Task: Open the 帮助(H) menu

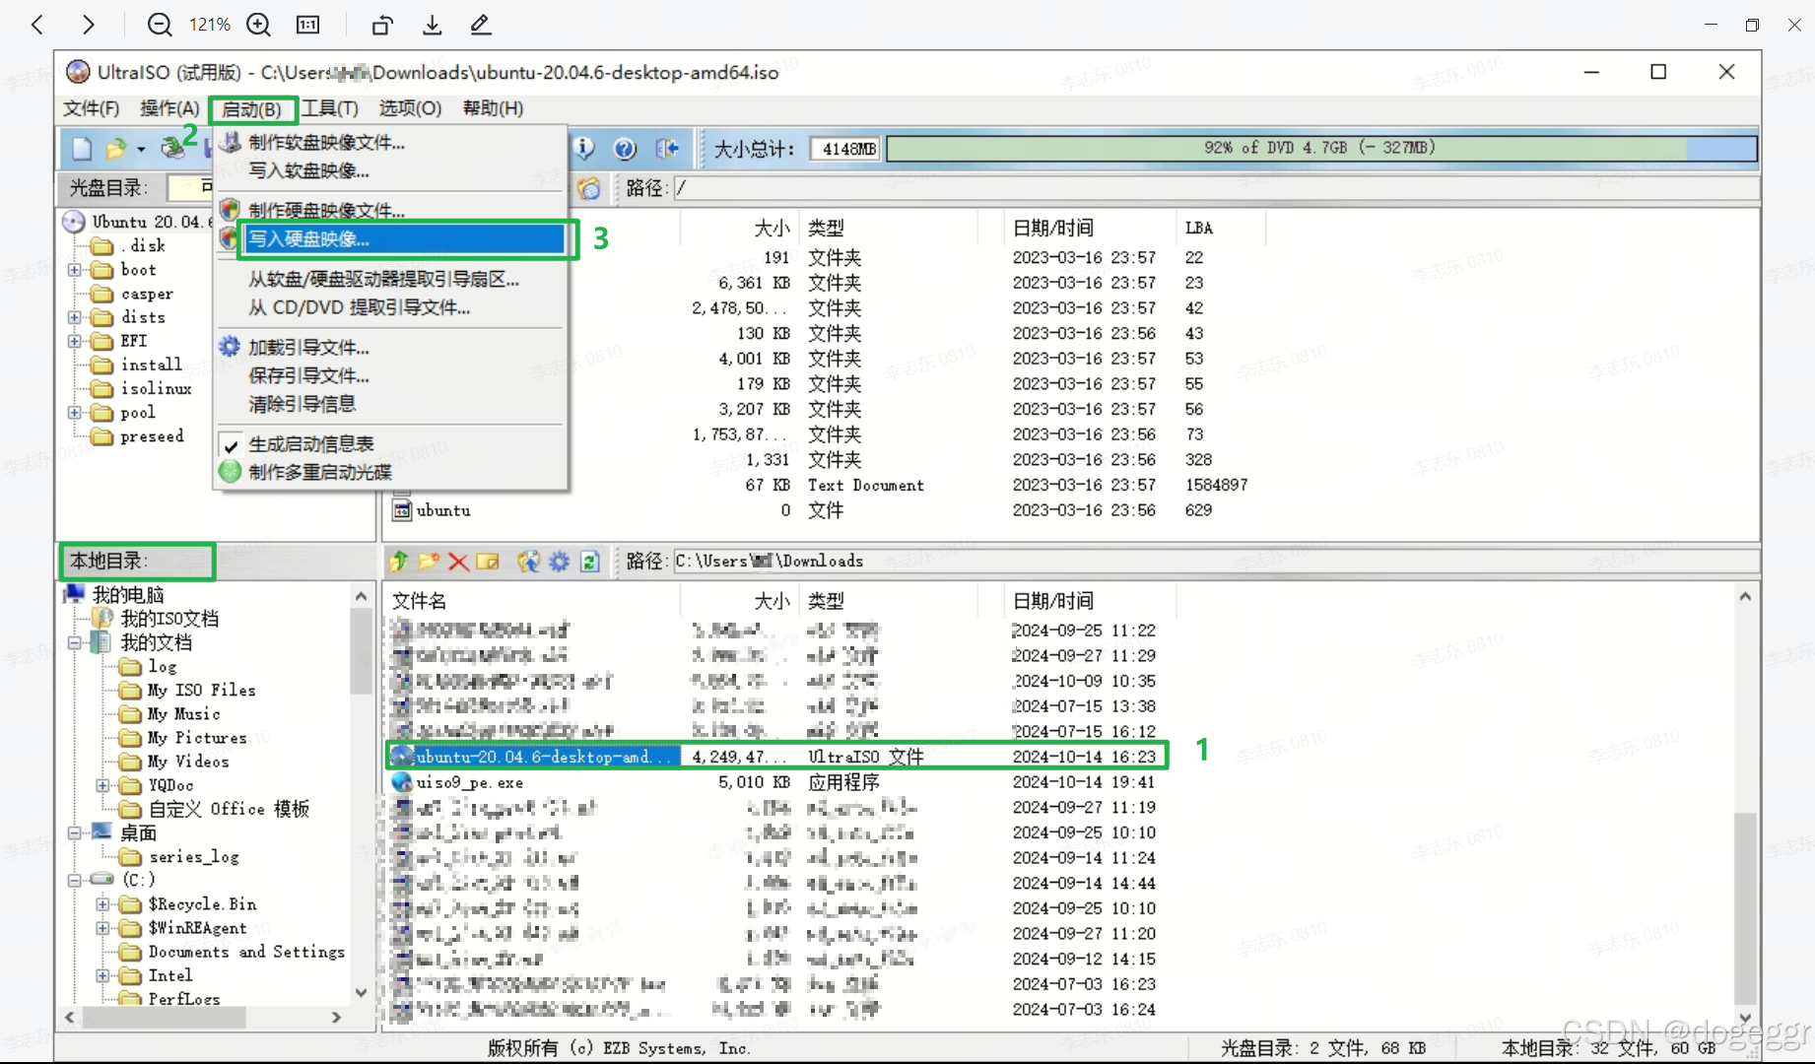Action: 493,108
